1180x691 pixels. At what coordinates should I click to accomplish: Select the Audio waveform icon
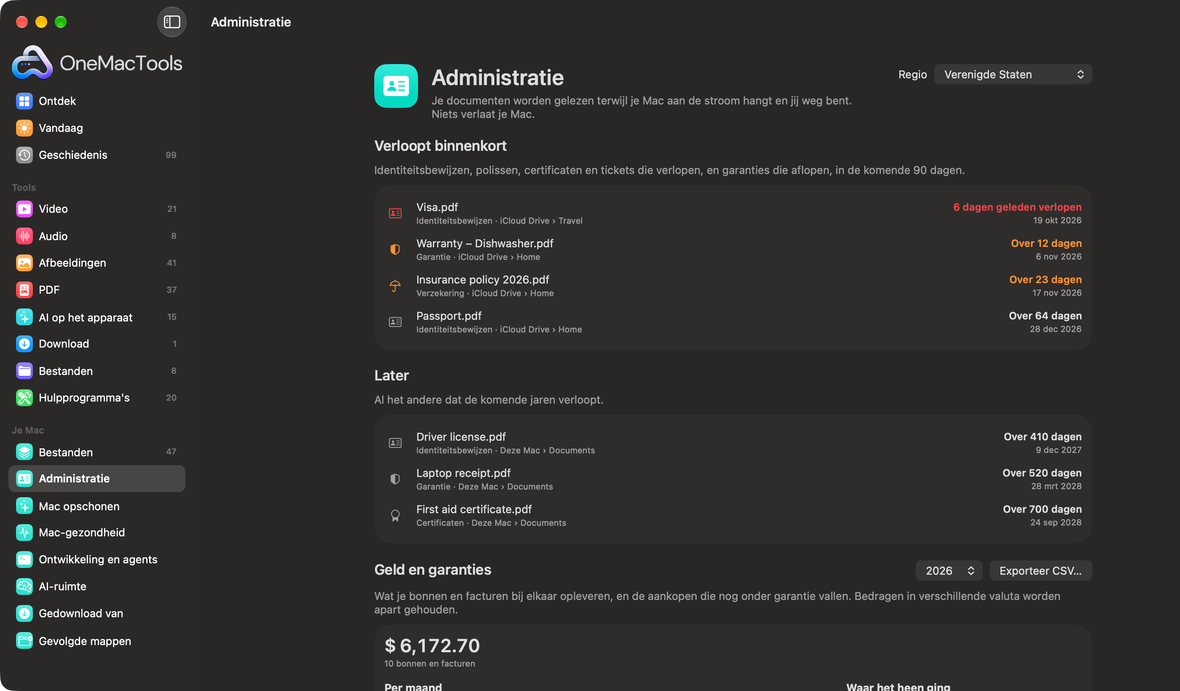pyautogui.click(x=24, y=236)
